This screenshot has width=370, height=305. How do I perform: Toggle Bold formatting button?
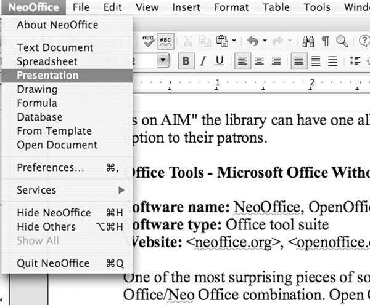click(x=186, y=61)
